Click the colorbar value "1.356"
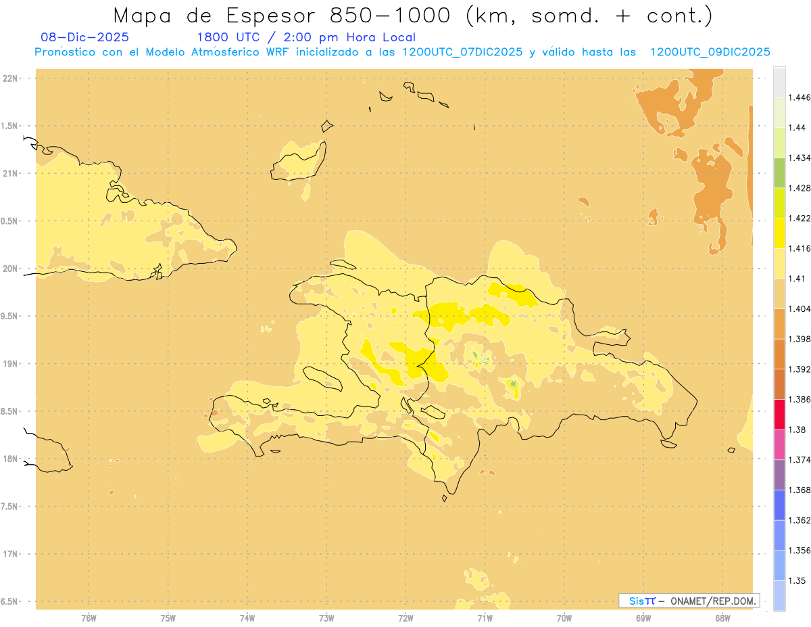This screenshot has height=627, width=811. click(x=800, y=551)
